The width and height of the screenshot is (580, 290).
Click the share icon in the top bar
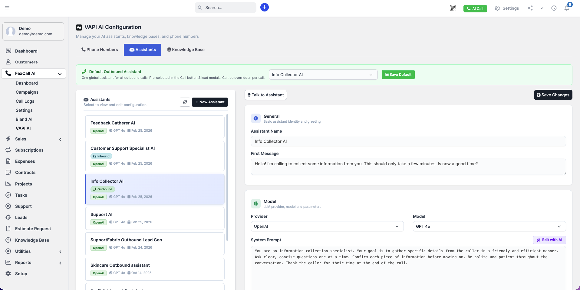(530, 8)
